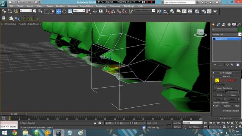This screenshot has width=242, height=136.
Task: Click the green object color swatch
Action: tap(240, 29)
